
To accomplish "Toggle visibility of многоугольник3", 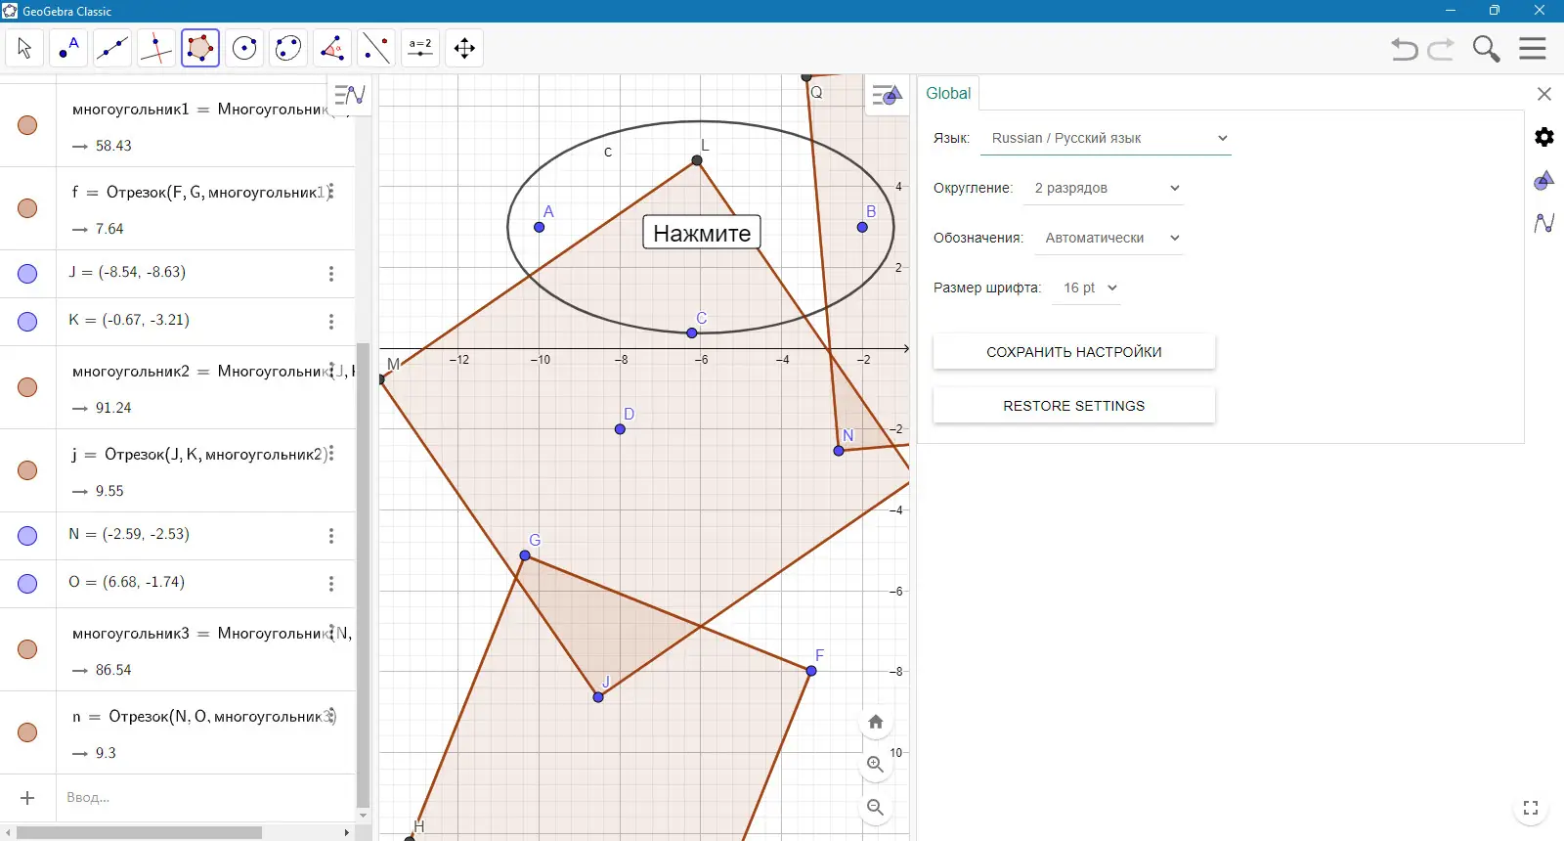I will pyautogui.click(x=27, y=649).
